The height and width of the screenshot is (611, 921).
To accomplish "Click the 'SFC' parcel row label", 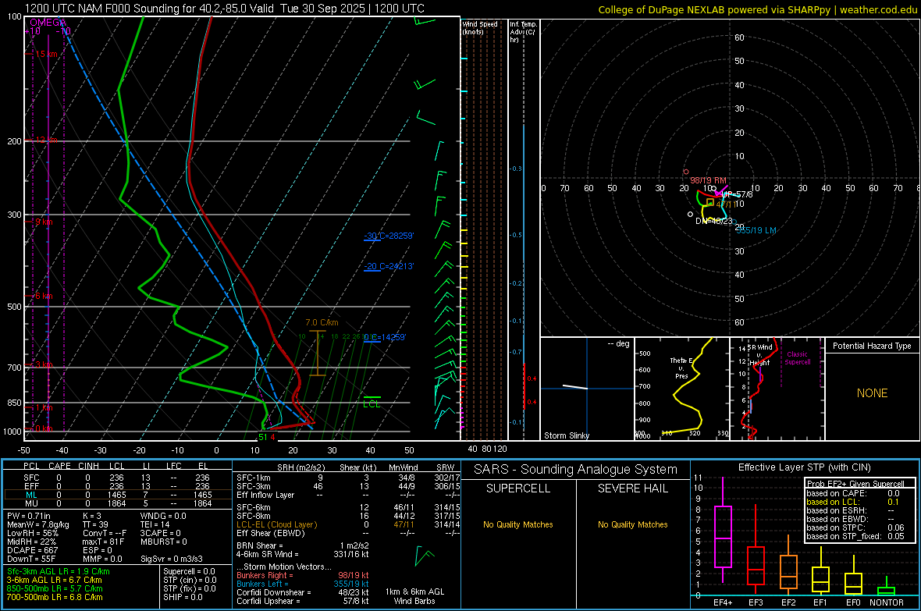I will [x=31, y=478].
